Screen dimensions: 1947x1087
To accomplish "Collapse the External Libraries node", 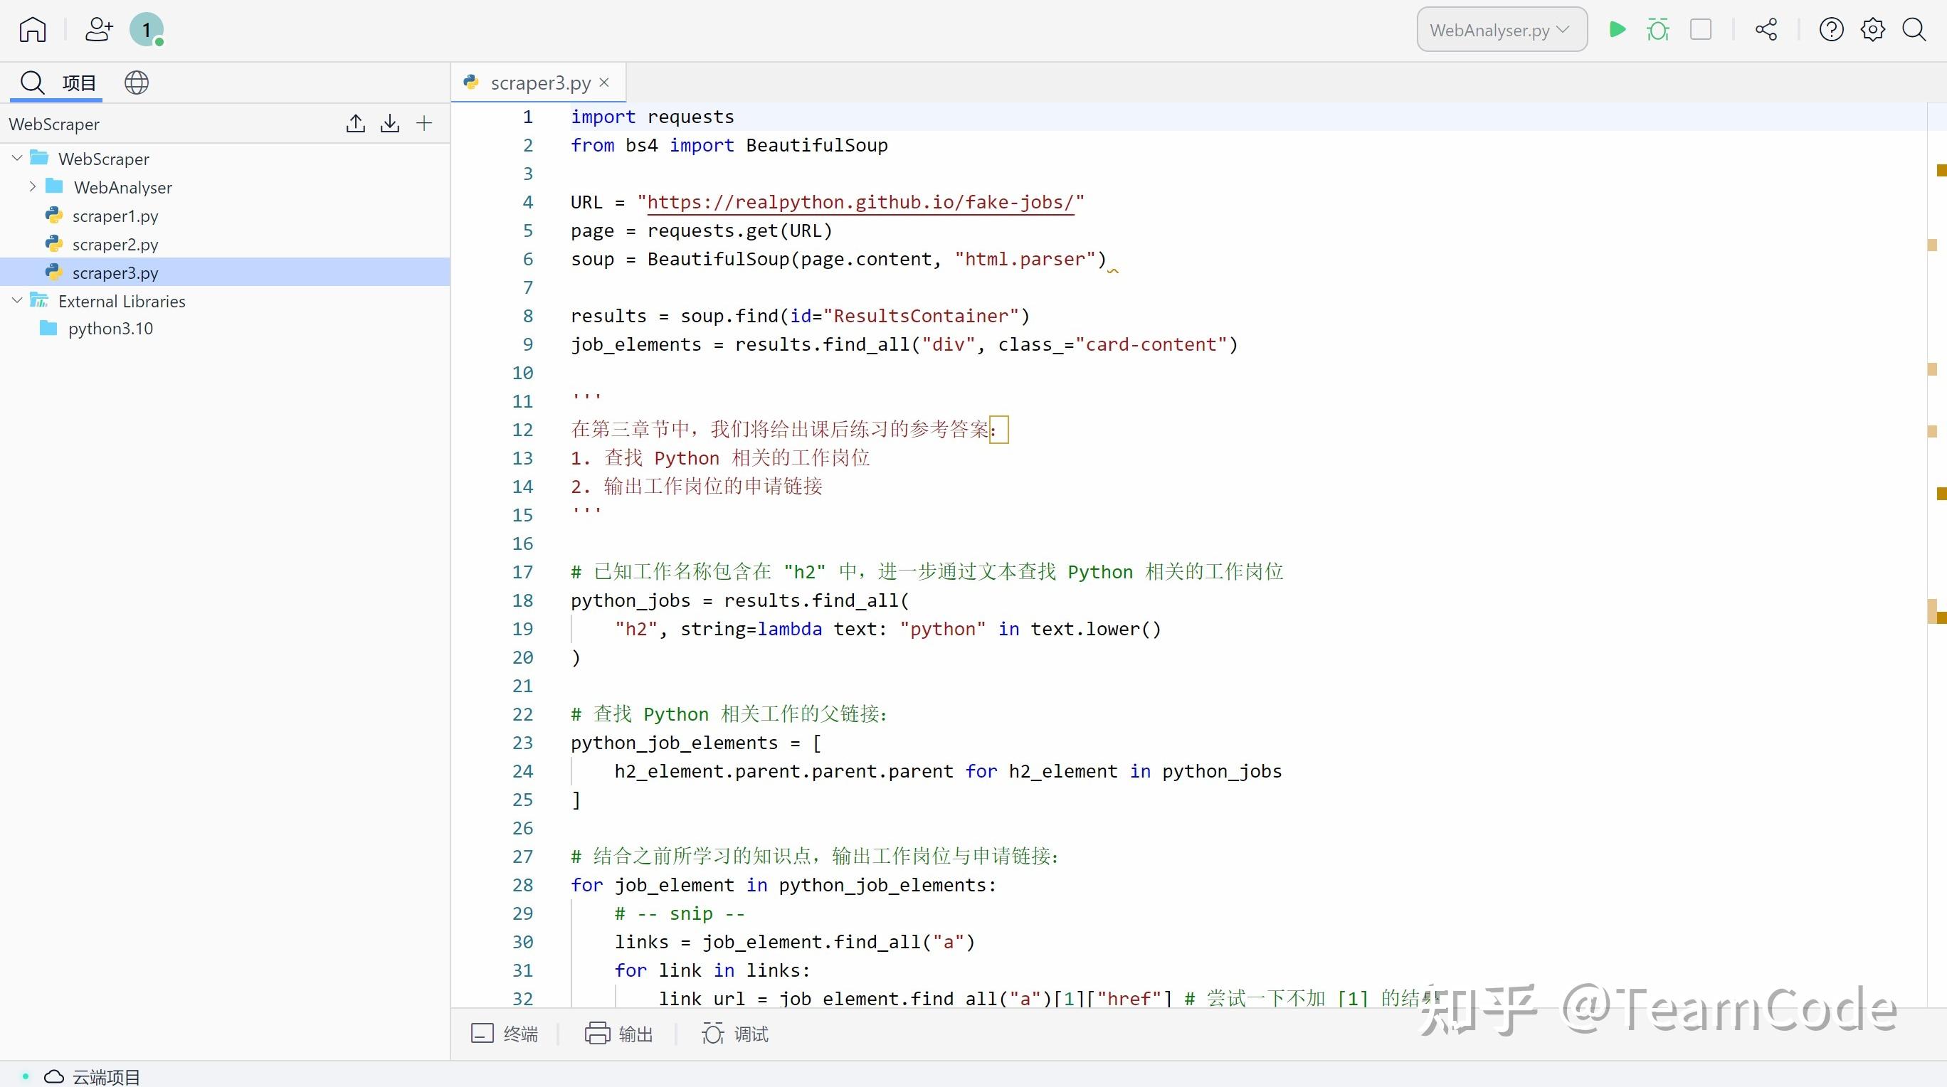I will pyautogui.click(x=16, y=301).
